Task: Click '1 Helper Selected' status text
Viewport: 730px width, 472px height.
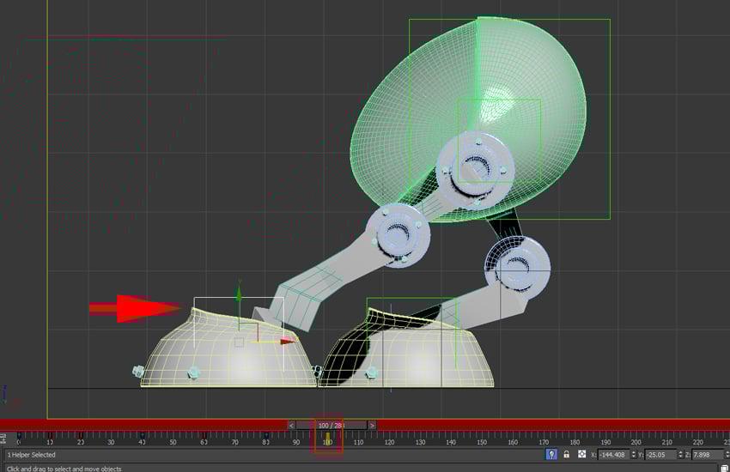Action: click(x=31, y=455)
